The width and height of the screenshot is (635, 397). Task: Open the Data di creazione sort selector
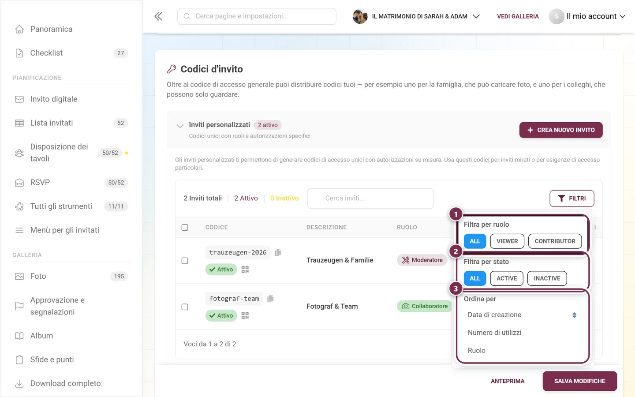[522, 315]
